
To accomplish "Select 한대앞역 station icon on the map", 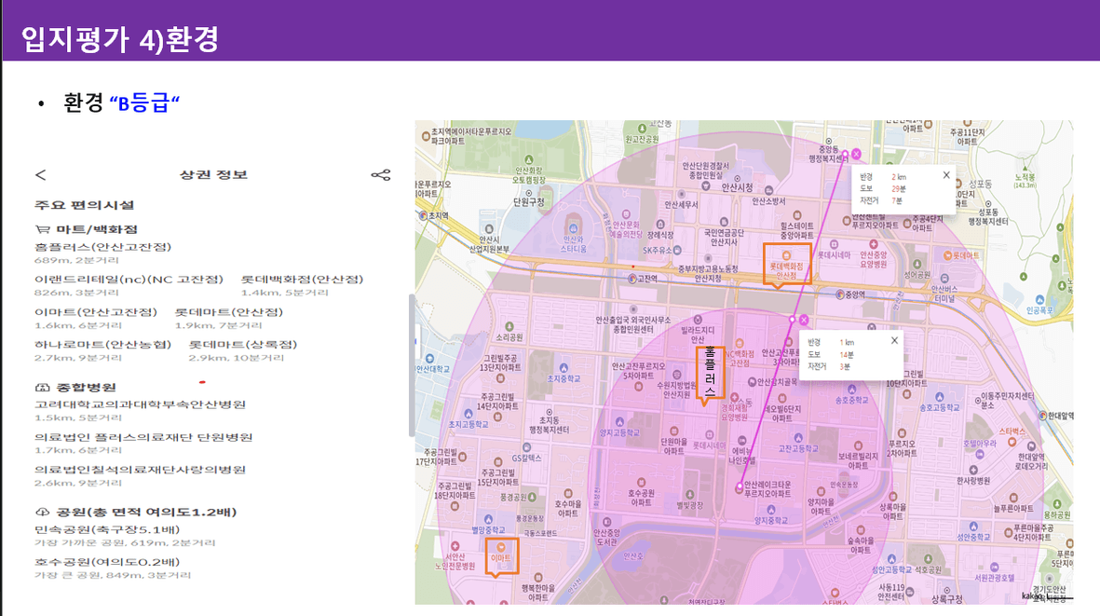I will coord(1043,416).
